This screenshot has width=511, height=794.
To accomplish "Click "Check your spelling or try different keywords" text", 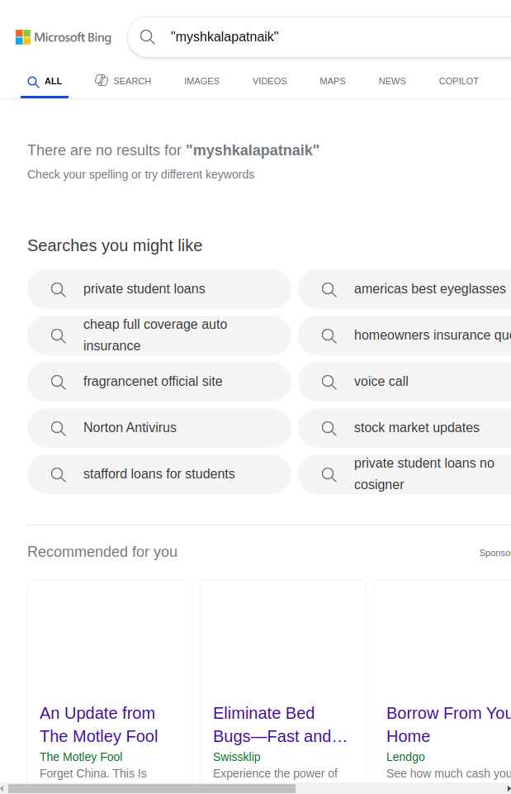I will point(140,174).
